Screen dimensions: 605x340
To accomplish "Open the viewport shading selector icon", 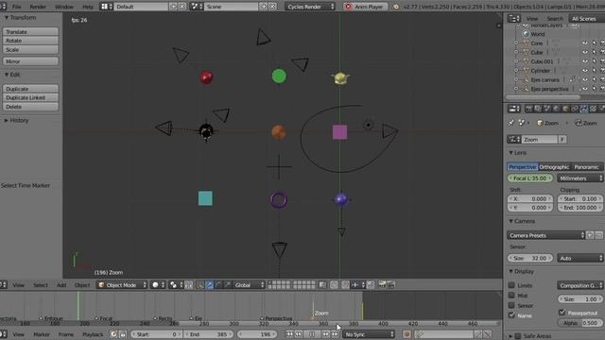I will [158, 285].
